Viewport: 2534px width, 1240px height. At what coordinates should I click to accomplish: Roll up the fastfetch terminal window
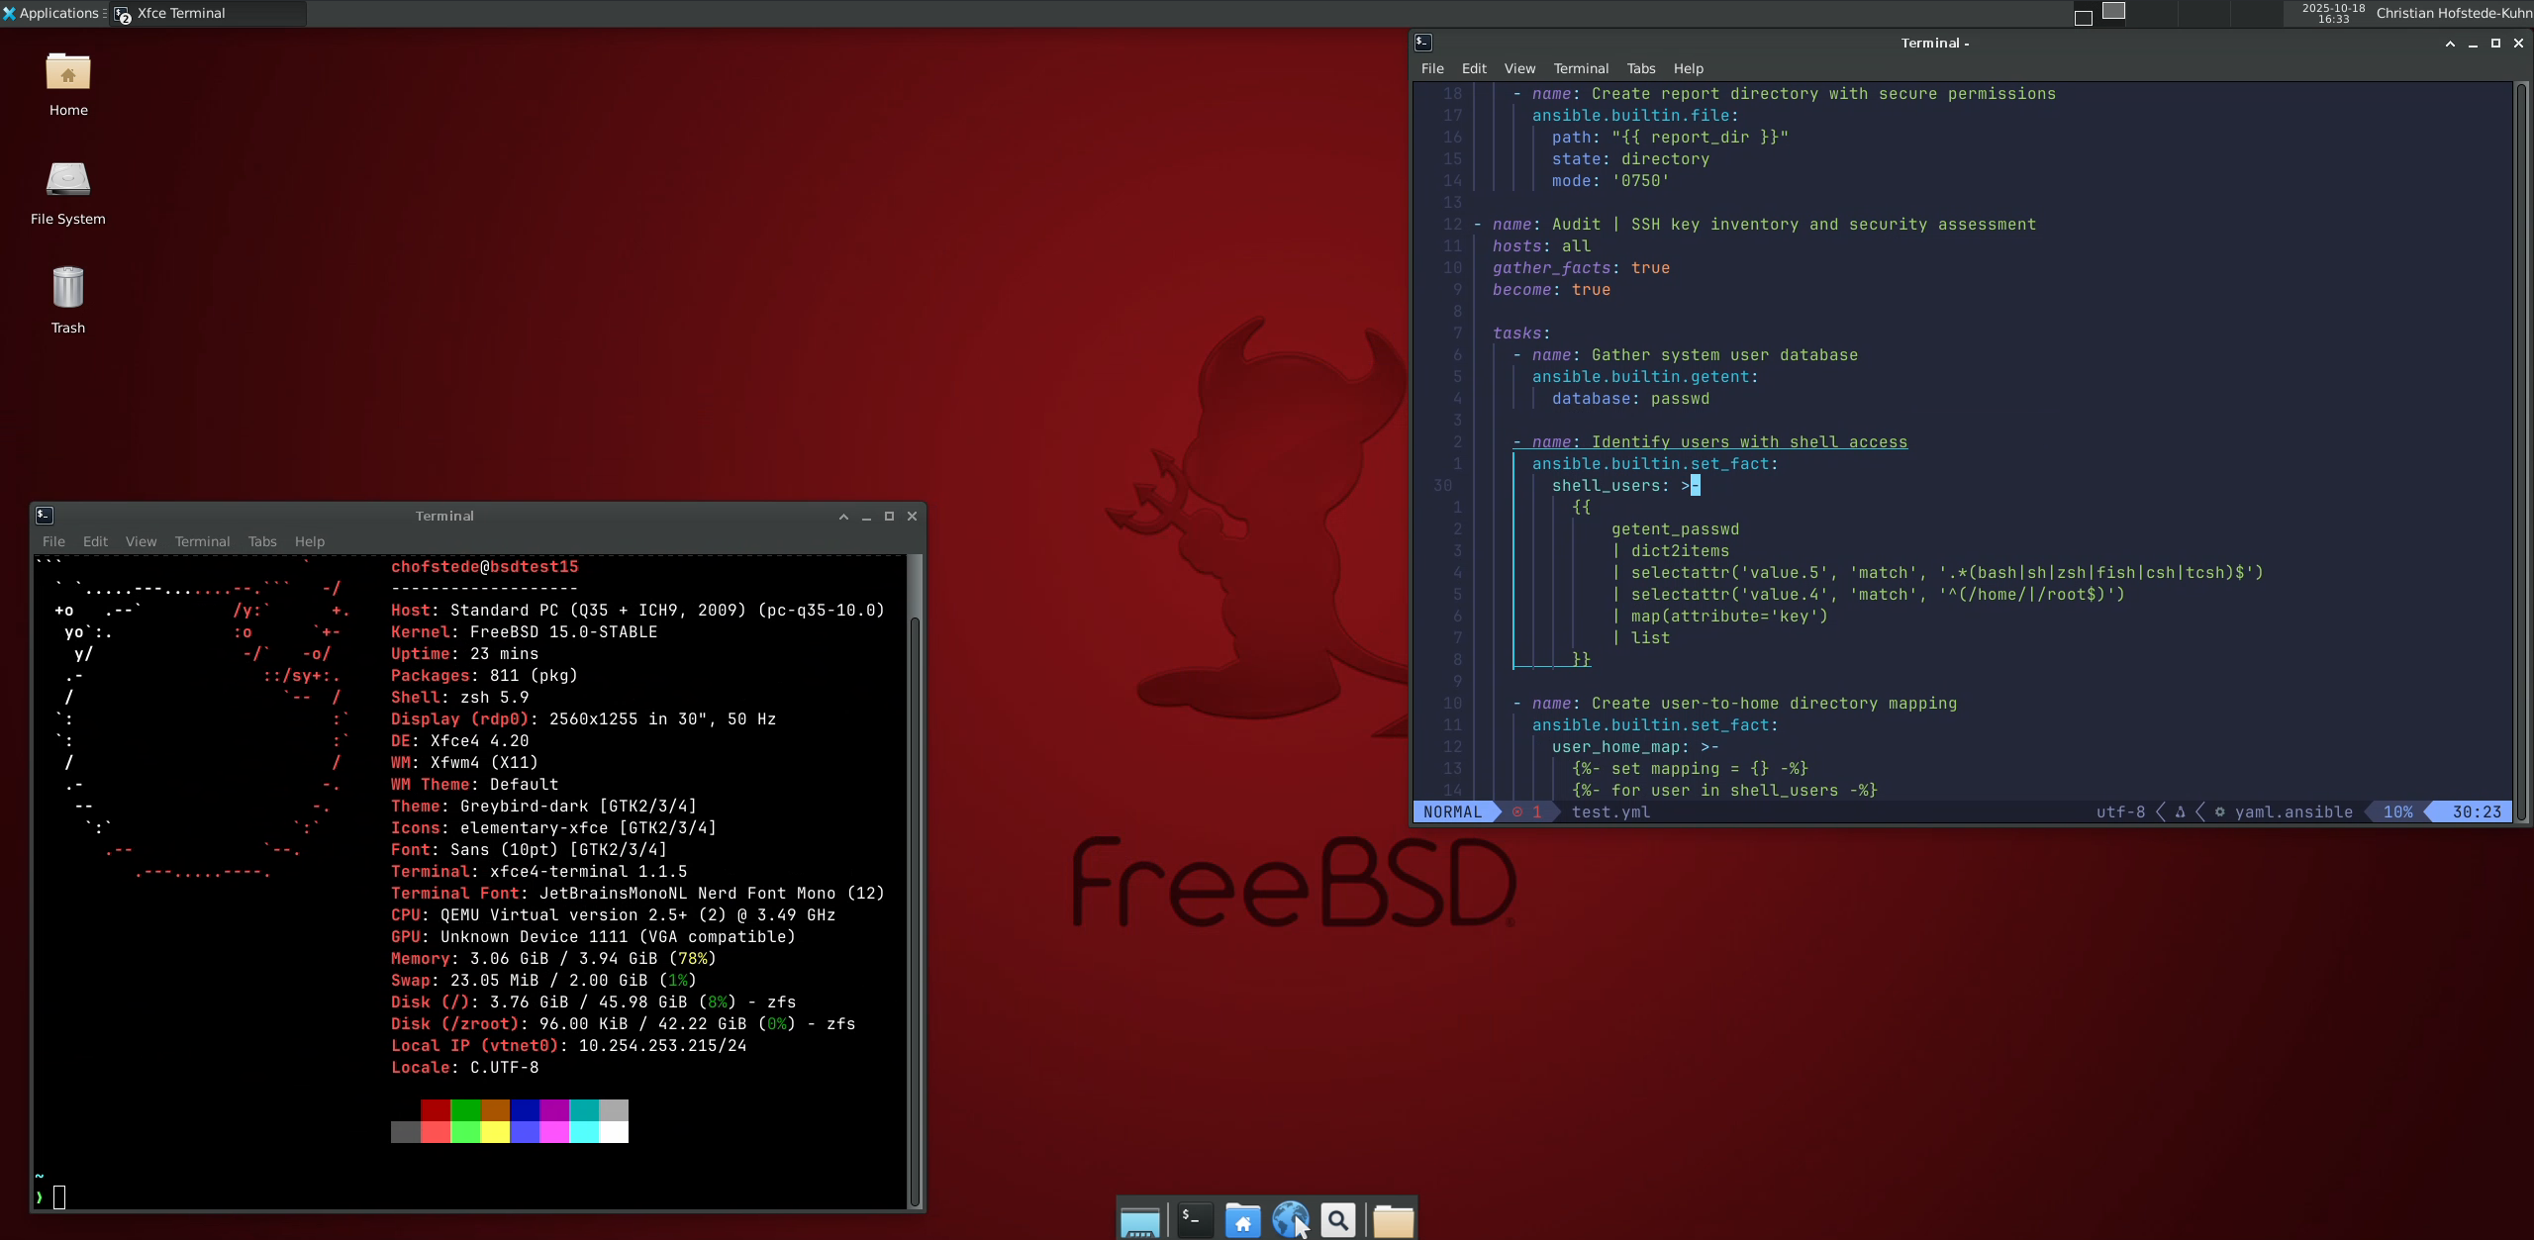843,516
